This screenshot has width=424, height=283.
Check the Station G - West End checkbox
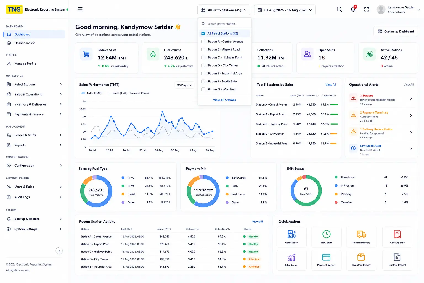203,89
